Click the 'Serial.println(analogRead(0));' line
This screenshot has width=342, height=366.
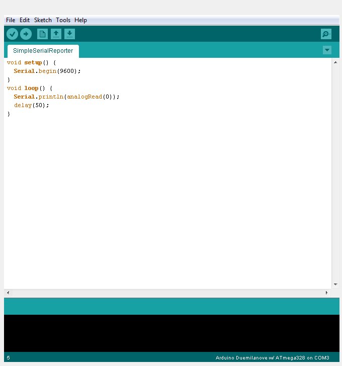[66, 97]
